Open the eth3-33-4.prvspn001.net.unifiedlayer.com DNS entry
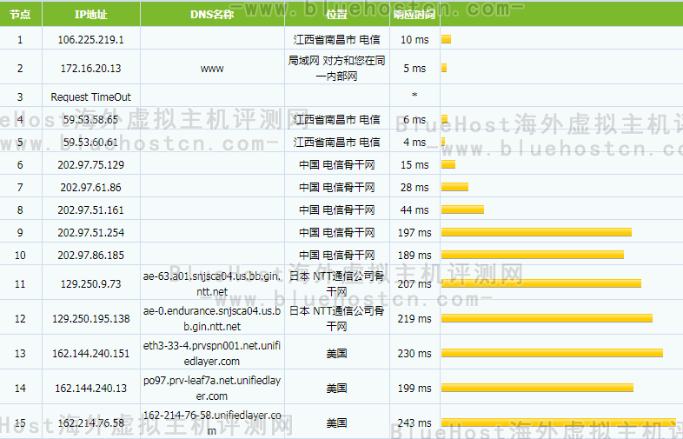 click(211, 354)
